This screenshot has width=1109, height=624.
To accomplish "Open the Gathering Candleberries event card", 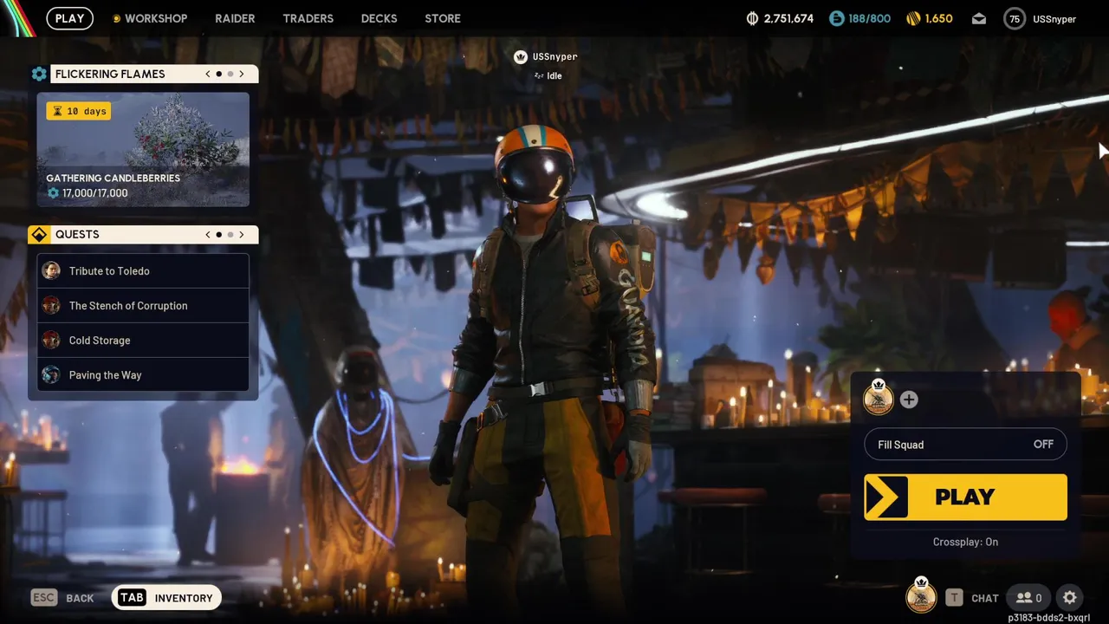I will point(143,150).
